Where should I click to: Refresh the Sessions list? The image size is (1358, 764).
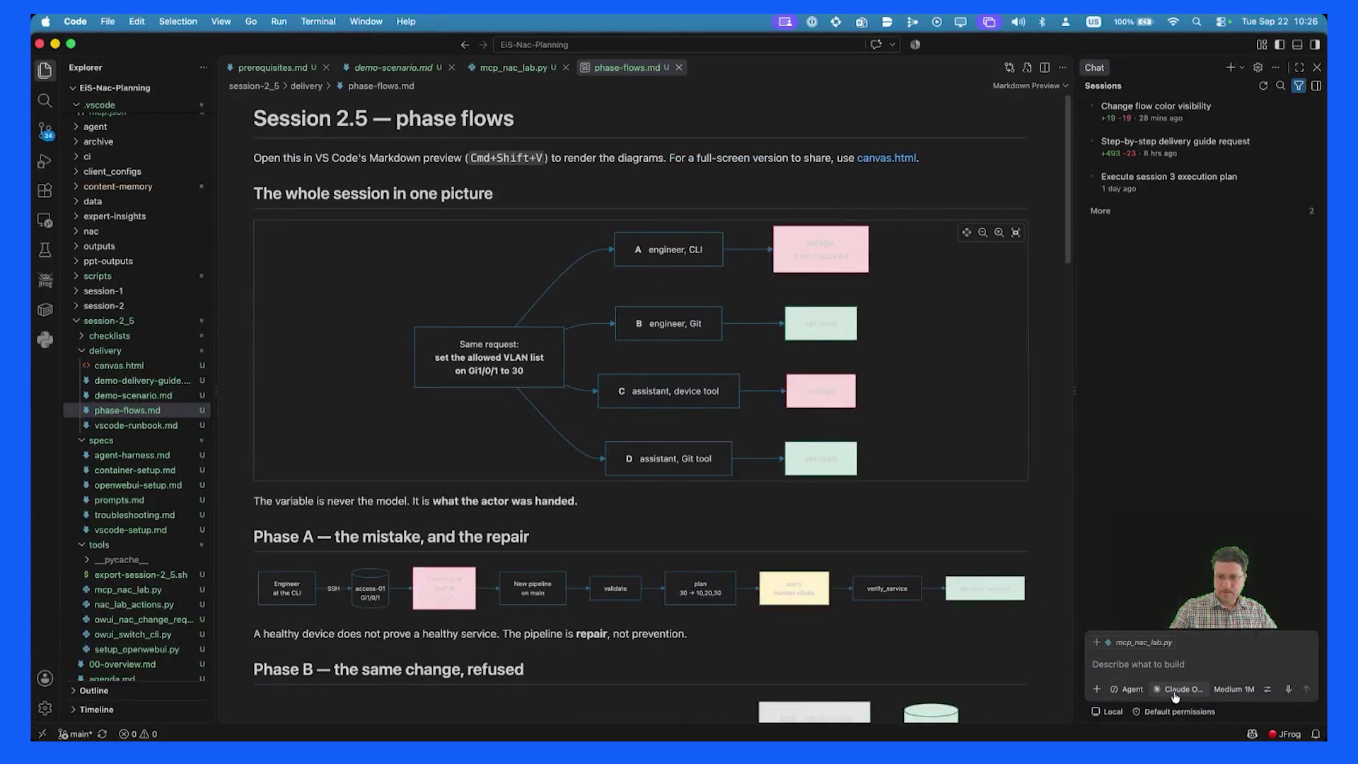[1263, 86]
